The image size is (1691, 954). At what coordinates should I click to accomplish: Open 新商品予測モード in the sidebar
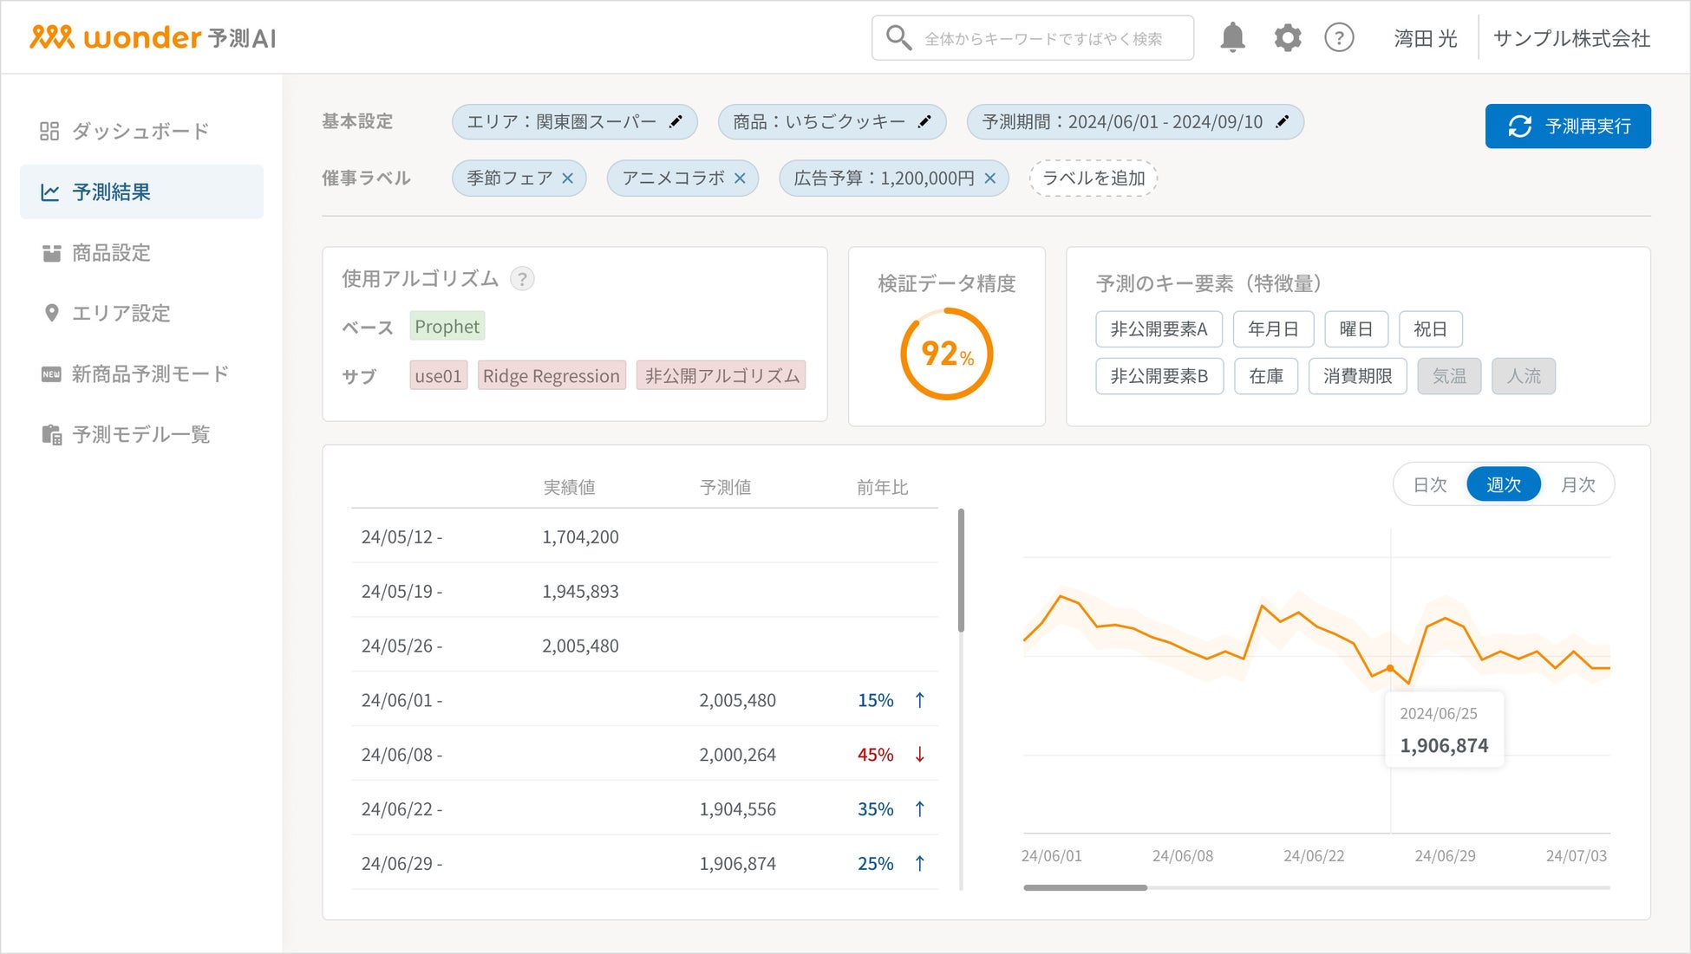[149, 373]
